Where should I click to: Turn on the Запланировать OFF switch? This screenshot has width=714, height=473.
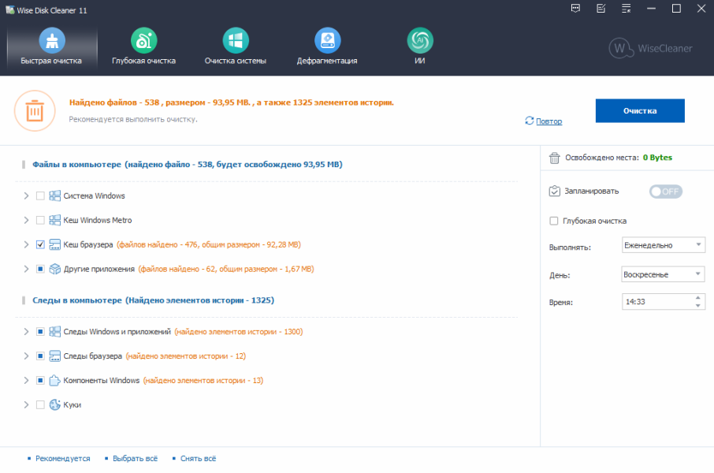[x=666, y=192]
